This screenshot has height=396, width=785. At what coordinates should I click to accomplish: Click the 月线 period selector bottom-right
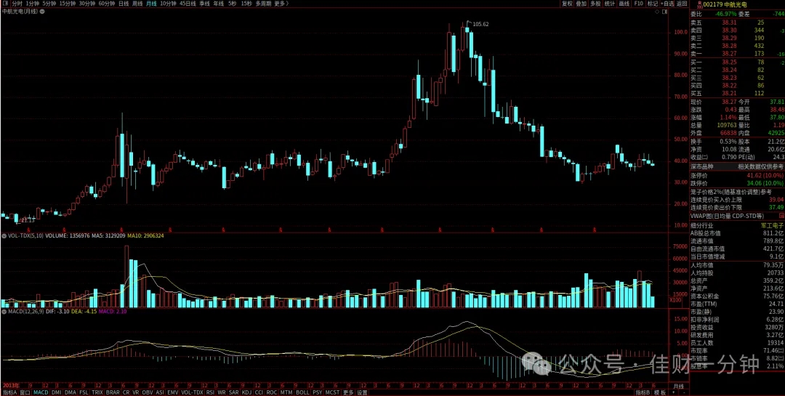point(678,386)
